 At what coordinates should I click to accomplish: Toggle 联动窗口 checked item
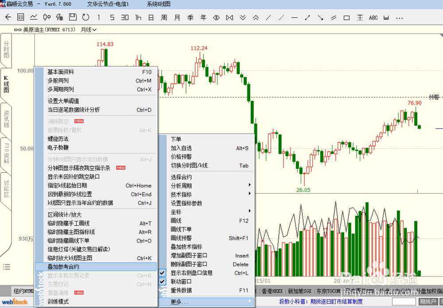[206, 282]
